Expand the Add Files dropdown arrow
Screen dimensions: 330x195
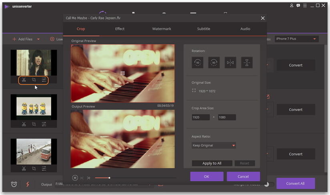coord(38,39)
